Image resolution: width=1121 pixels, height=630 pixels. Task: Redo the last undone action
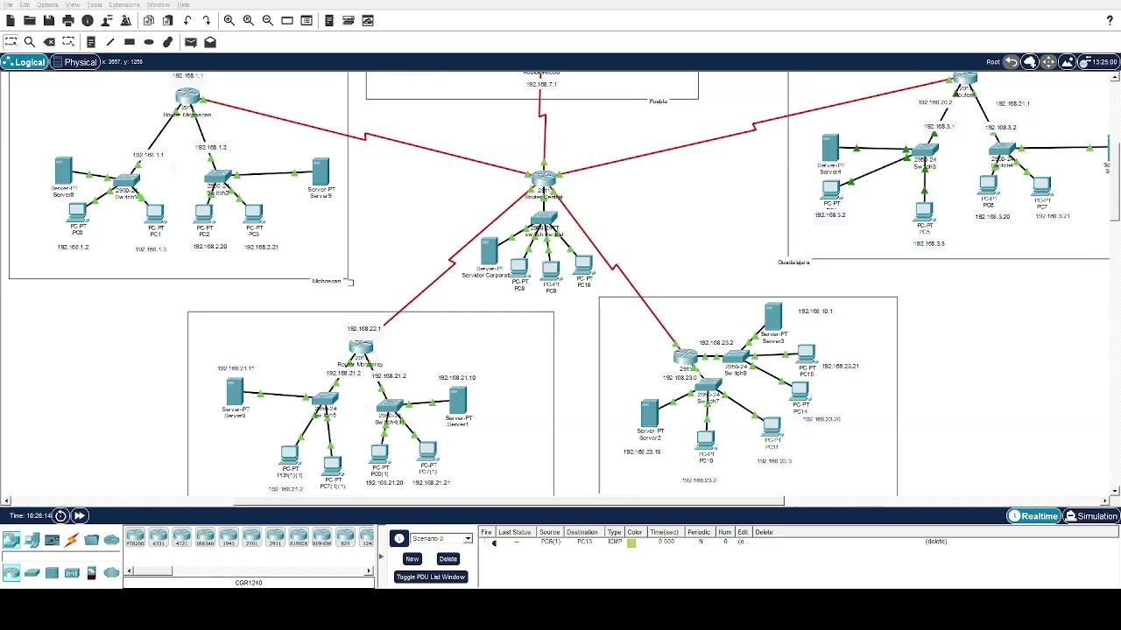point(207,20)
